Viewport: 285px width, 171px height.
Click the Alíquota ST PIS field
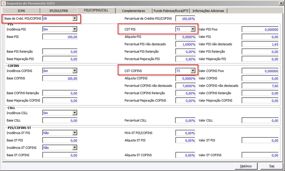[185, 140]
